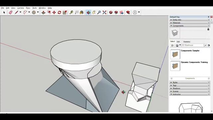Collapse the Components panel

pyautogui.click(x=190, y=26)
